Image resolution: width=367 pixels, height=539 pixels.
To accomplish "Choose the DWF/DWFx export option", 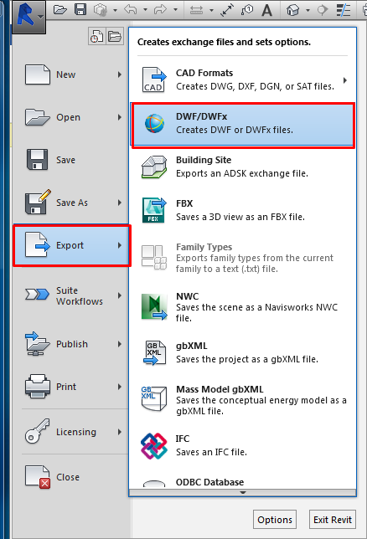I will click(243, 126).
